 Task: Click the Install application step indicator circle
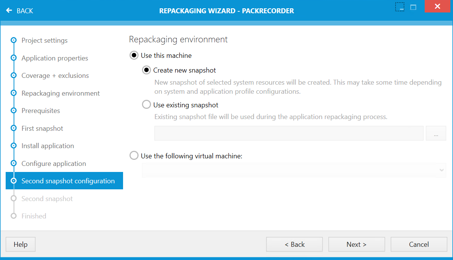point(14,145)
